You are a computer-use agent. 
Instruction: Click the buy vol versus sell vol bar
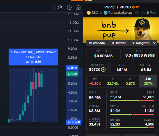(x=132, y=114)
